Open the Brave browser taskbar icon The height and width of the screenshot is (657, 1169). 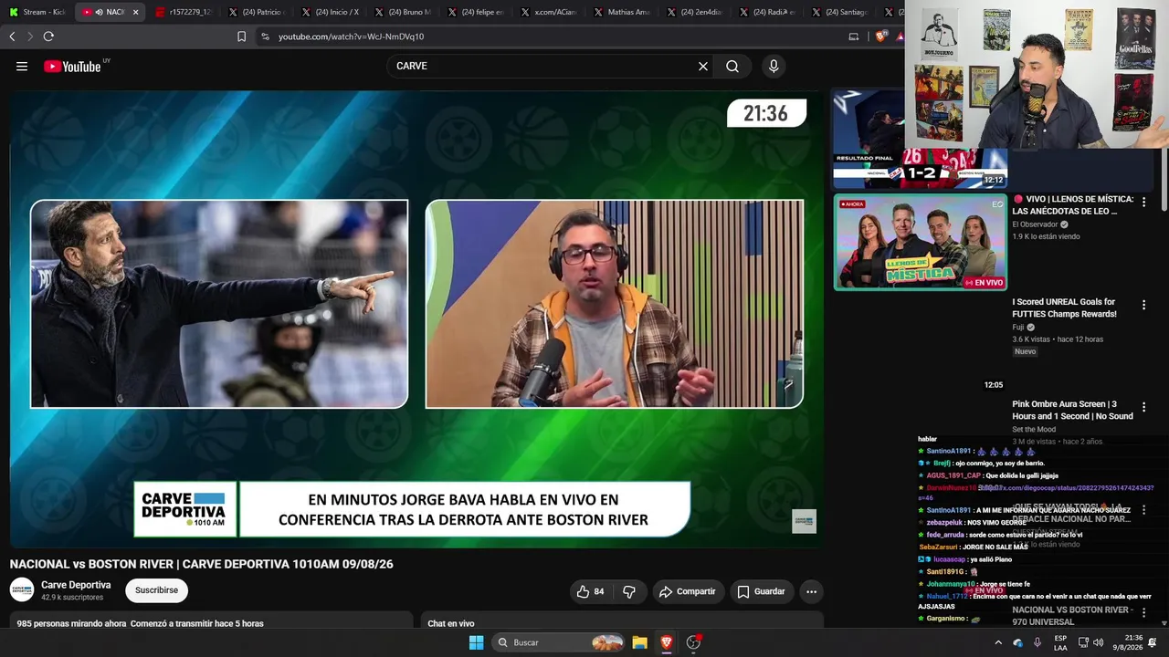click(667, 642)
